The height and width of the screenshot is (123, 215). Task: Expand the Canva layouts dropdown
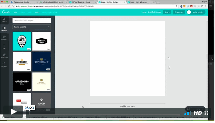tap(32, 27)
